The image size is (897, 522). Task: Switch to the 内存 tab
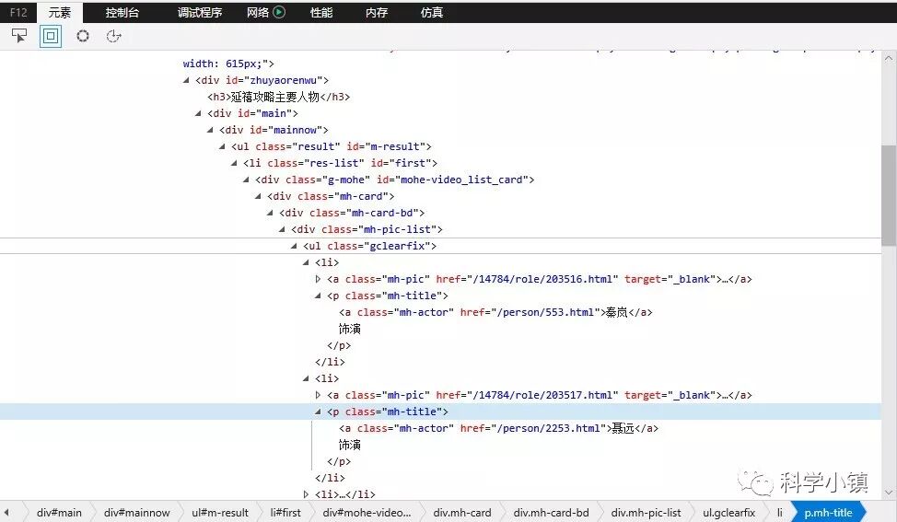[x=377, y=12]
